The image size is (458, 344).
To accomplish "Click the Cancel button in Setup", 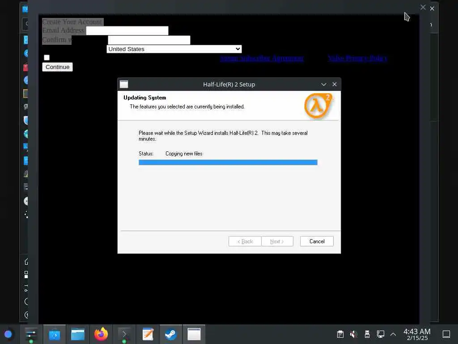I will (317, 241).
